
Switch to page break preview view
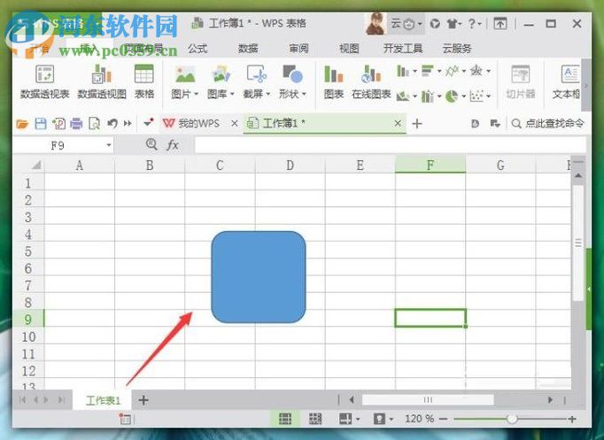315,419
